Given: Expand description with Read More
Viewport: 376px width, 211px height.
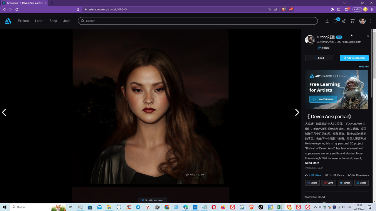Looking at the screenshot, I should click(312, 163).
